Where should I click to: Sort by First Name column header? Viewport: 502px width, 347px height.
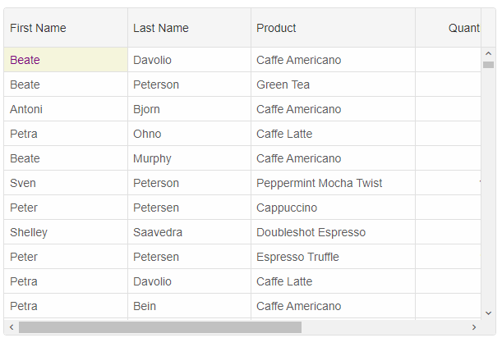(x=66, y=28)
